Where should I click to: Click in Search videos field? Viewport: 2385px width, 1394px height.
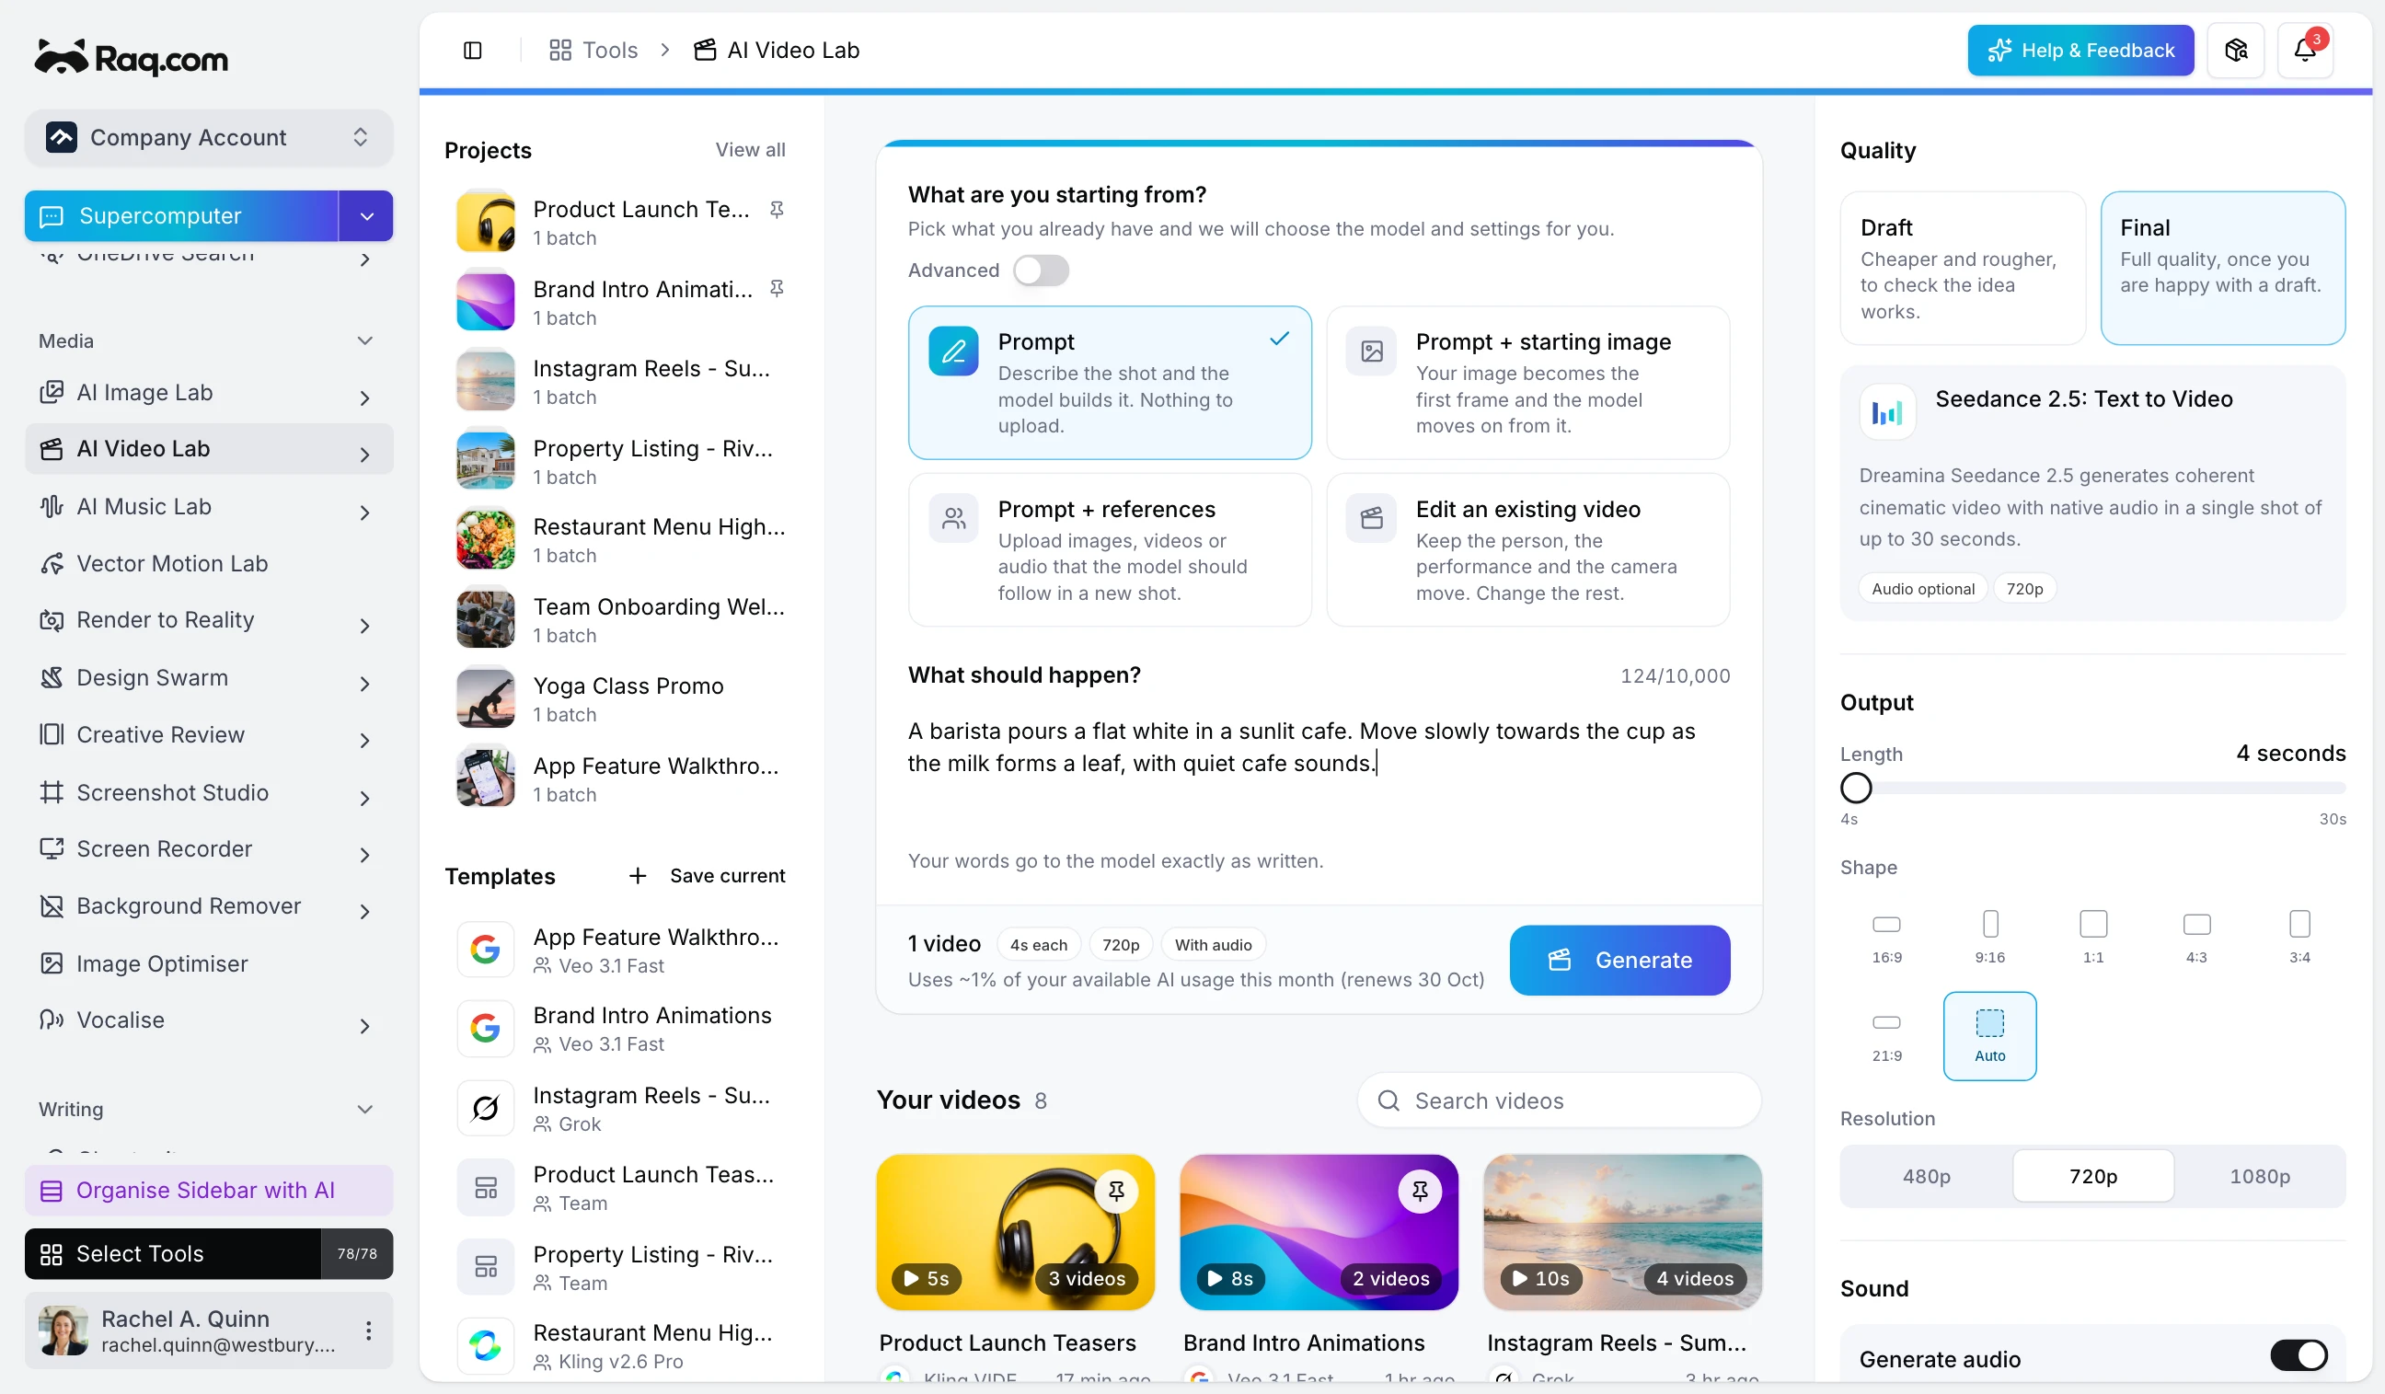pyautogui.click(x=1559, y=1100)
